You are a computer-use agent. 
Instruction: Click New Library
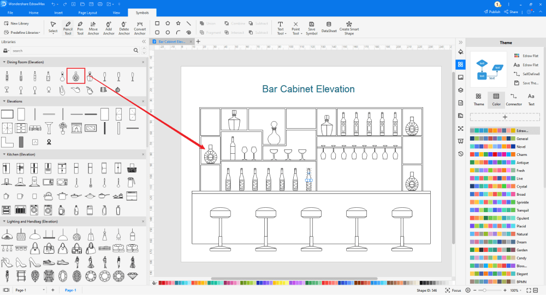17,23
